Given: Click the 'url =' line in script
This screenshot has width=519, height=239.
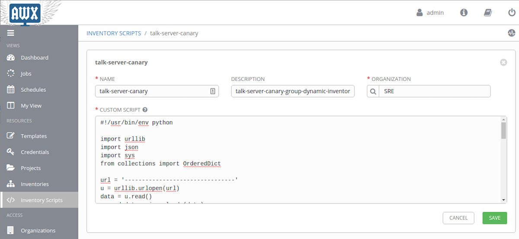Looking at the screenshot, I should (169, 180).
